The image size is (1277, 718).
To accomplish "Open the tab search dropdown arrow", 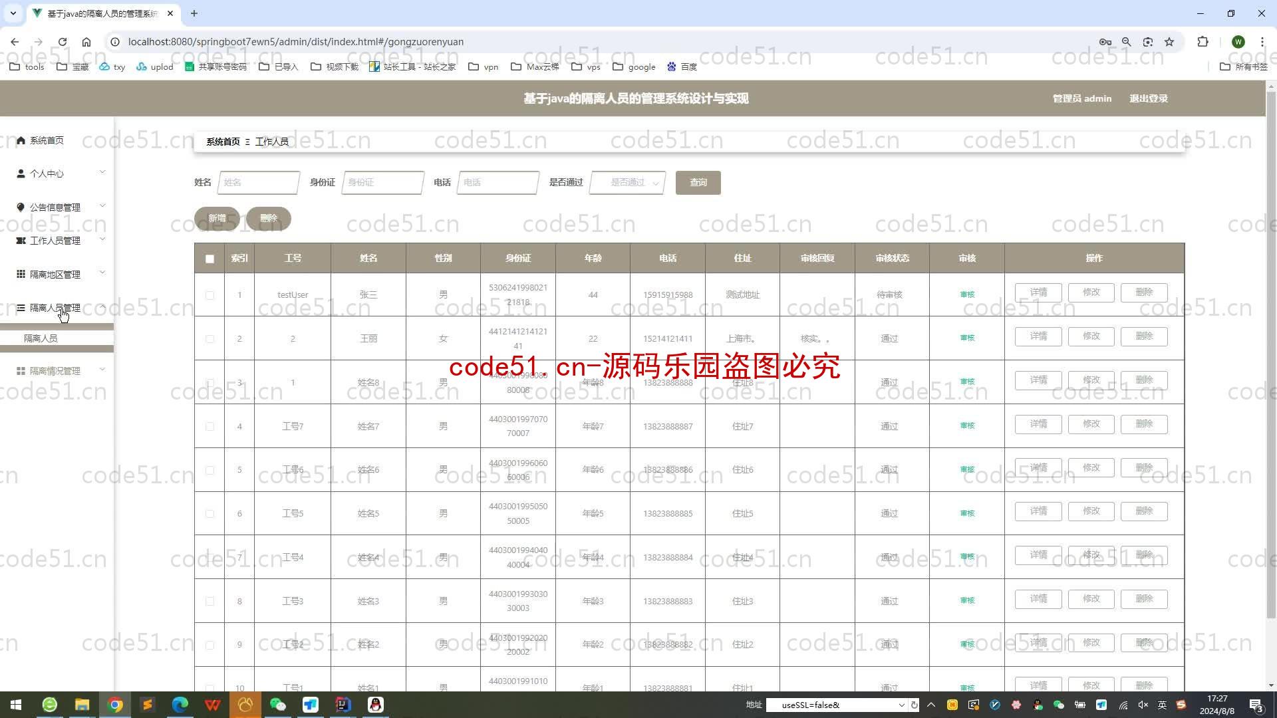I will pos(13,13).
